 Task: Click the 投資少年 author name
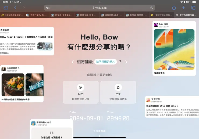click(x=156, y=99)
